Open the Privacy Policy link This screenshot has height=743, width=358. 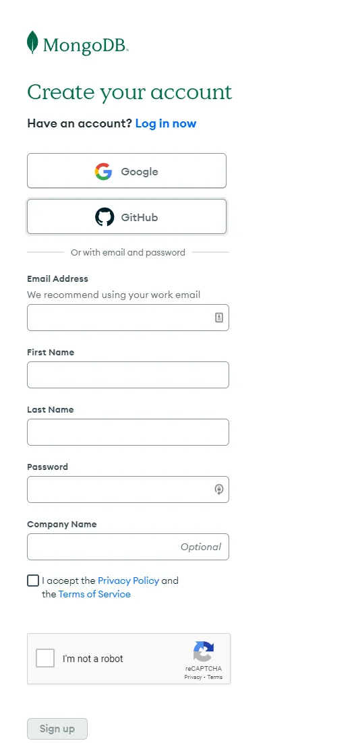(128, 581)
